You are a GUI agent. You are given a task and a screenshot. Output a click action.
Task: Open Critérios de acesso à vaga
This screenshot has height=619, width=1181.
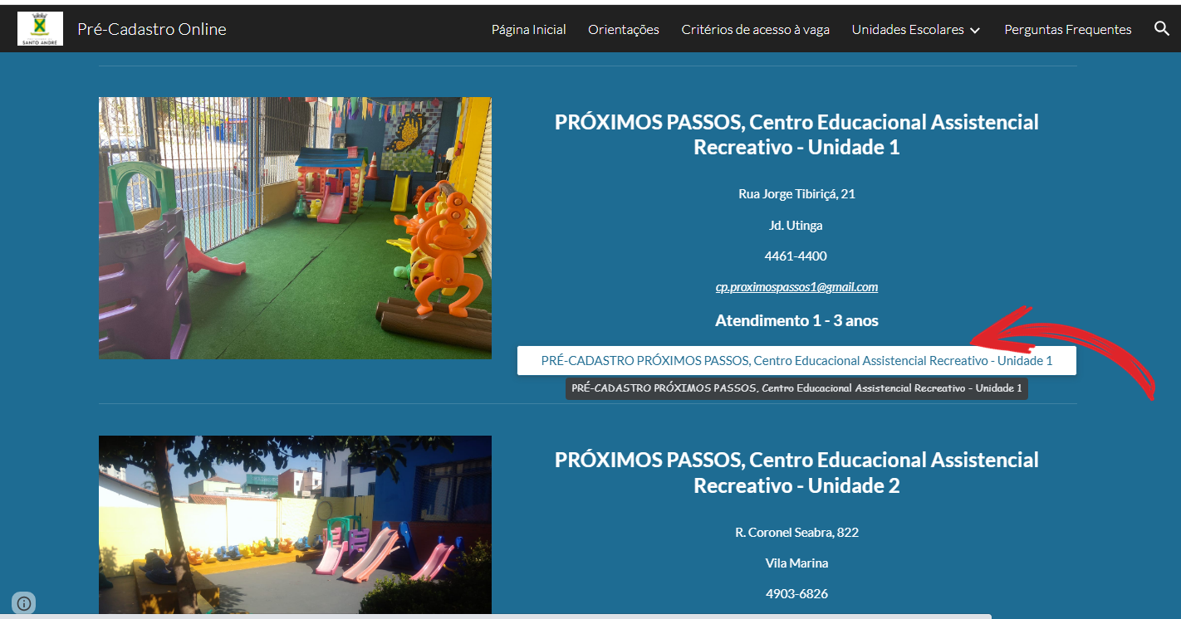tap(756, 29)
